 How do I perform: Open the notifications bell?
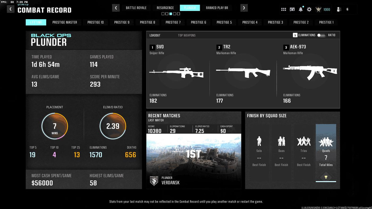tap(301, 9)
